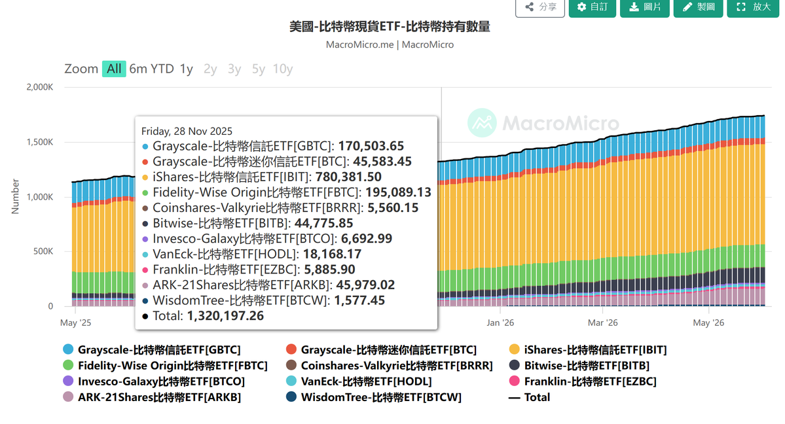The width and height of the screenshot is (785, 424).
Task: Click legend label ARK-21Shares比特幣ETF[ARKB]
Action: click(159, 397)
